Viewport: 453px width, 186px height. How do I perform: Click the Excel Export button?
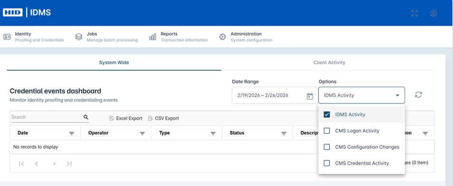[126, 118]
